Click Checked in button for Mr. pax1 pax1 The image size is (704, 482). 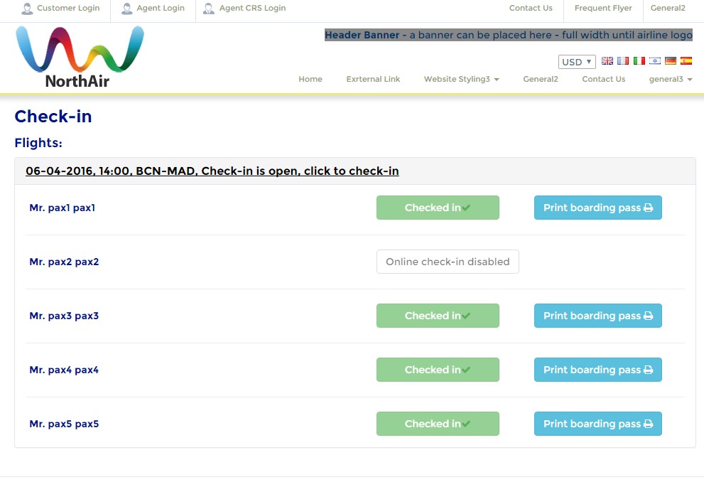click(x=438, y=208)
